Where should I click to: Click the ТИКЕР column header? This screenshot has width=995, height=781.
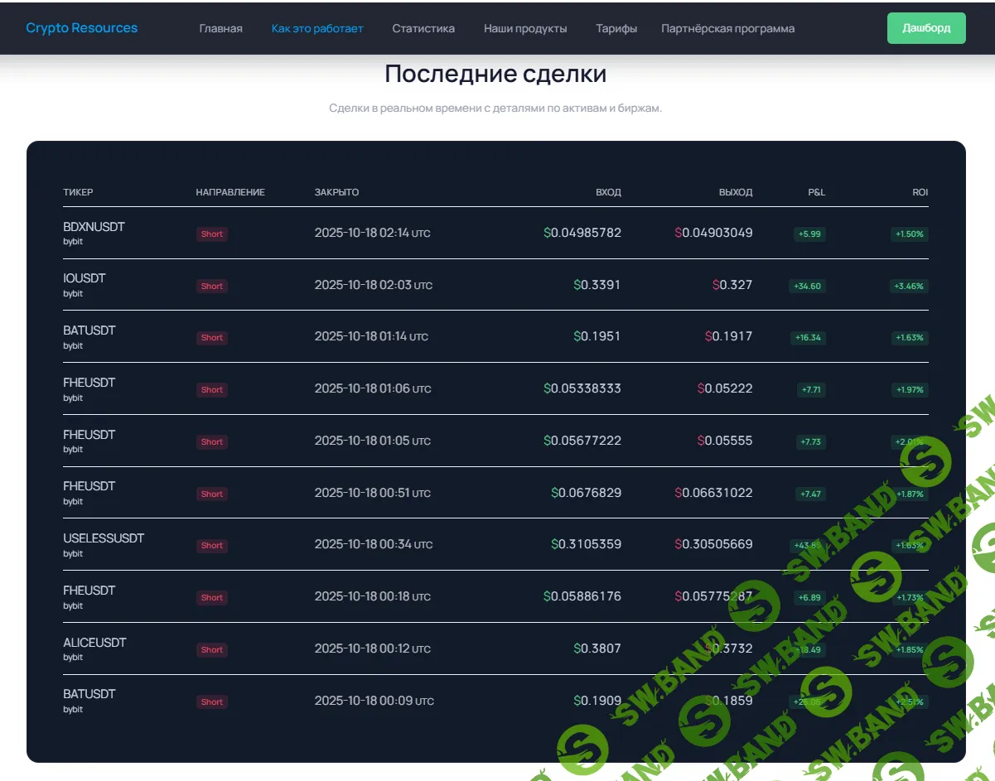[x=78, y=192]
